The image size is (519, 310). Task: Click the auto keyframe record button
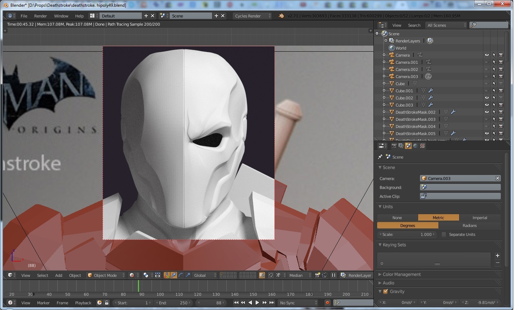327,303
